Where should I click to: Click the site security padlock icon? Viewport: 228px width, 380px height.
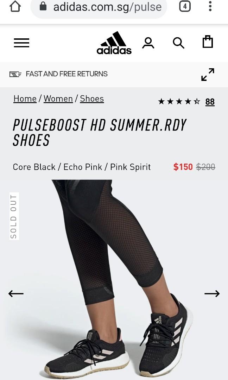43,6
